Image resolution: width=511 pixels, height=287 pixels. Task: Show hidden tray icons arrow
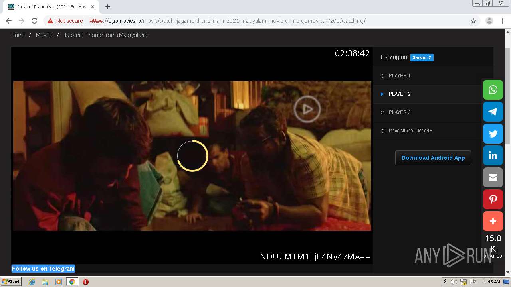point(445,282)
